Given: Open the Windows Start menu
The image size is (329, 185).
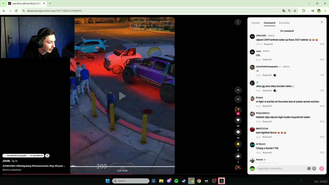Looking at the screenshot, I should click(108, 181).
